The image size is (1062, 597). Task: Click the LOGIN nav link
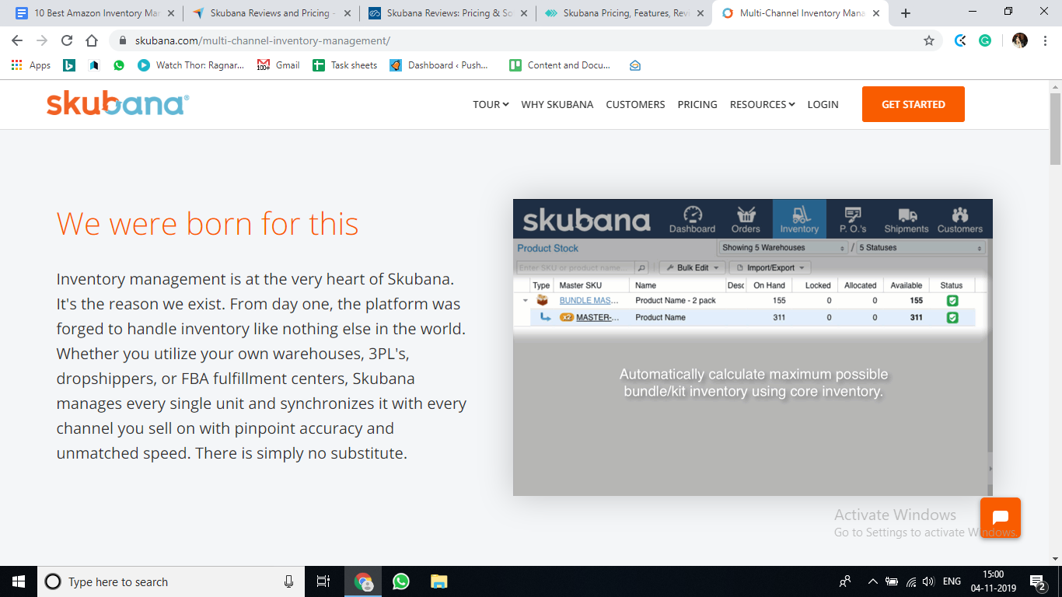tap(823, 104)
